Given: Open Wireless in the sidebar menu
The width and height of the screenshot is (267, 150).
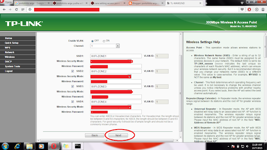Looking at the screenshot, I should point(18,57).
